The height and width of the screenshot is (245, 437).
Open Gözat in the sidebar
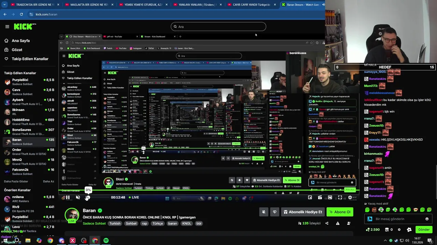pos(13,50)
